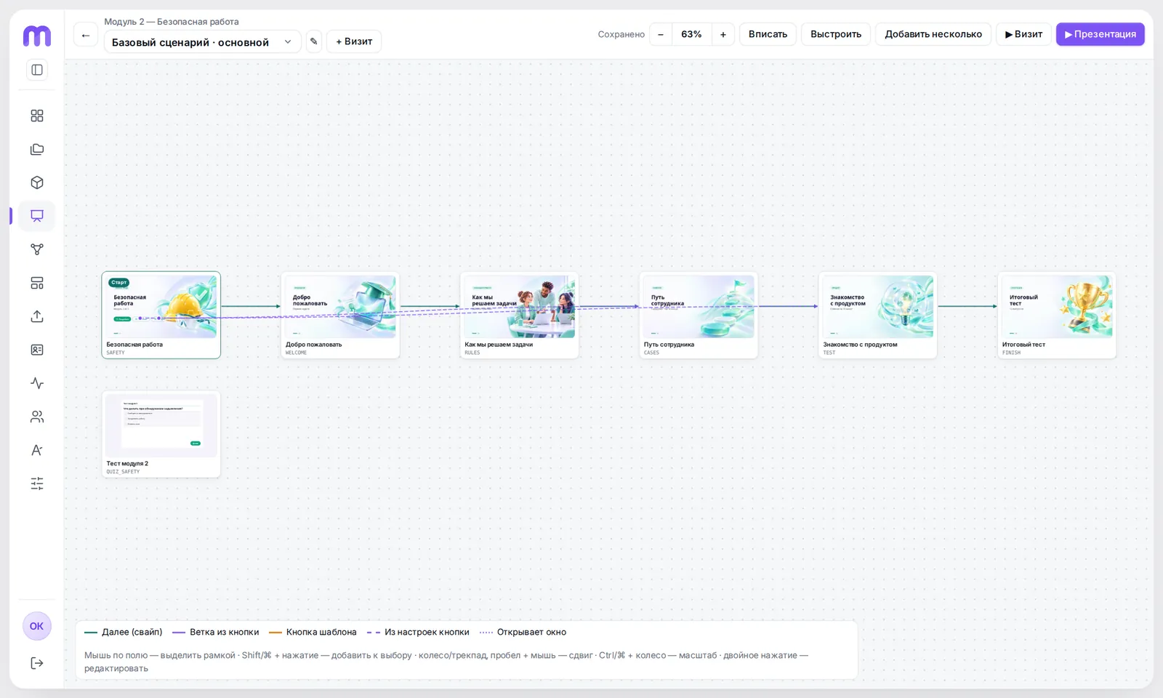Select the Безопасная работа slide card
This screenshot has height=698, width=1163.
click(x=161, y=315)
